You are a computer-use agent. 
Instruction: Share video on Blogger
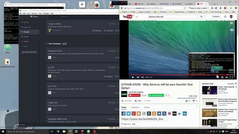click(139, 114)
